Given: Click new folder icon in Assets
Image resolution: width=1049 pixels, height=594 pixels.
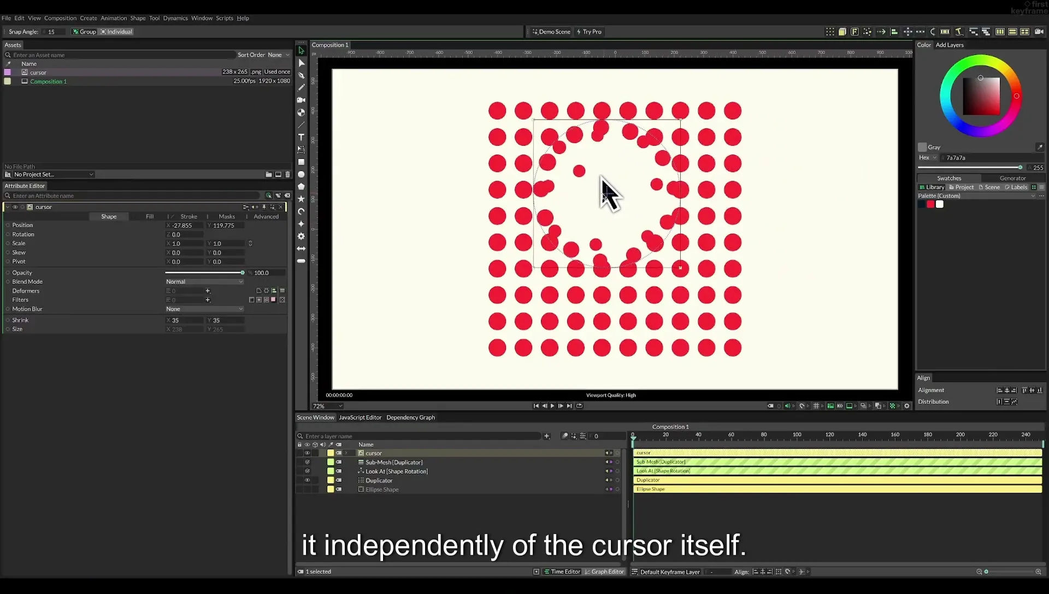Looking at the screenshot, I should pyautogui.click(x=269, y=174).
